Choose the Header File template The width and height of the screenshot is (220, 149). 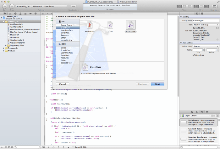coord(90,27)
